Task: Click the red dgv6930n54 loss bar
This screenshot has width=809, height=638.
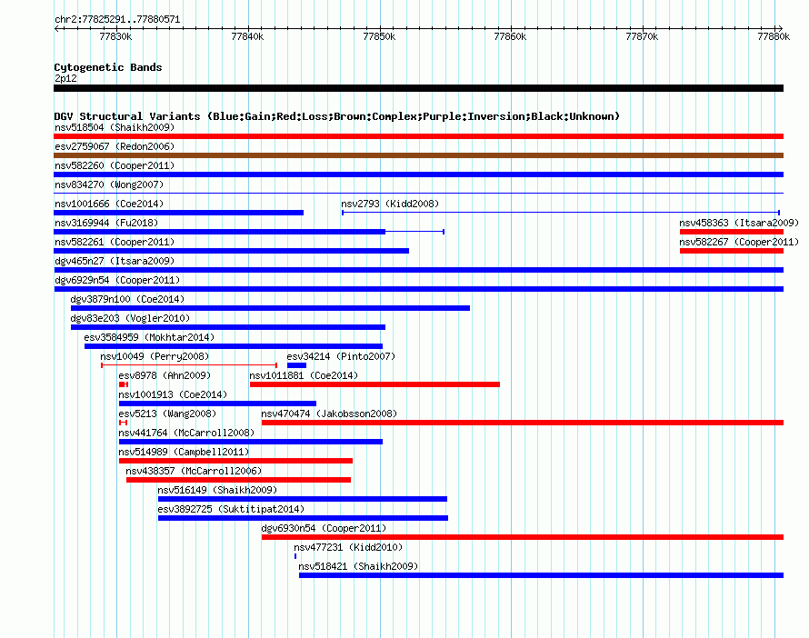Action: (523, 537)
